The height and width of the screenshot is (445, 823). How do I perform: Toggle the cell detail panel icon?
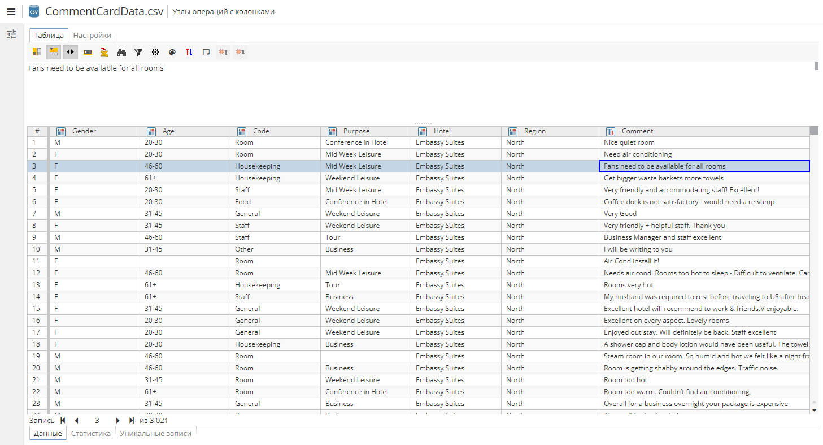coord(54,52)
